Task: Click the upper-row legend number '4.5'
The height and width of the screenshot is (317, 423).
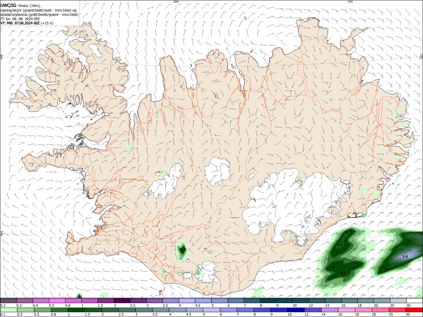Action: click(198, 305)
